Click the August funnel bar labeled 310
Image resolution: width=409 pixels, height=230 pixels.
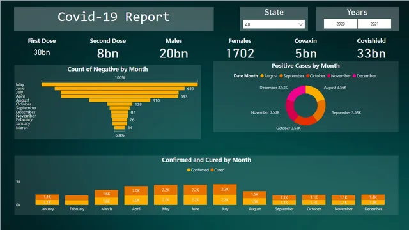pos(120,100)
